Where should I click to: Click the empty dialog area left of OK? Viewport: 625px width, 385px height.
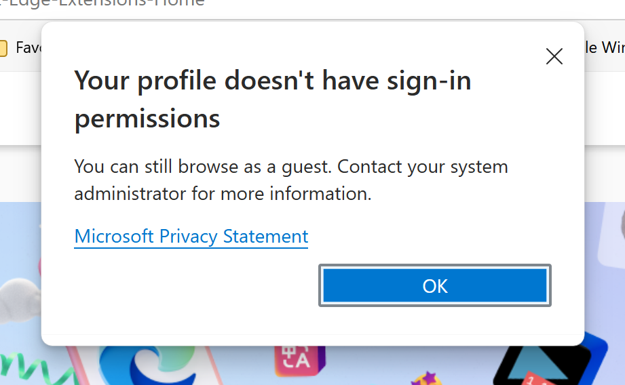pyautogui.click(x=190, y=286)
